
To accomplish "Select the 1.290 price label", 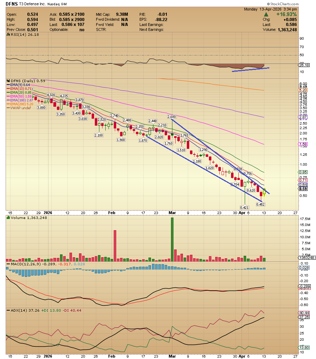I will tap(203, 149).
